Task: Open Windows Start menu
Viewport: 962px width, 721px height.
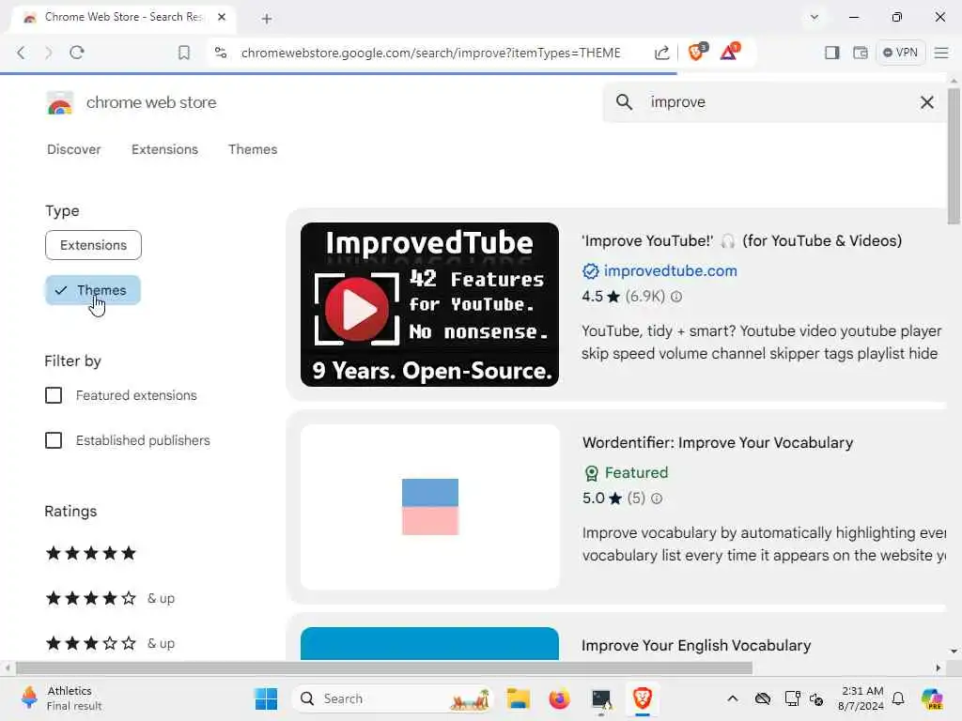Action: (266, 698)
